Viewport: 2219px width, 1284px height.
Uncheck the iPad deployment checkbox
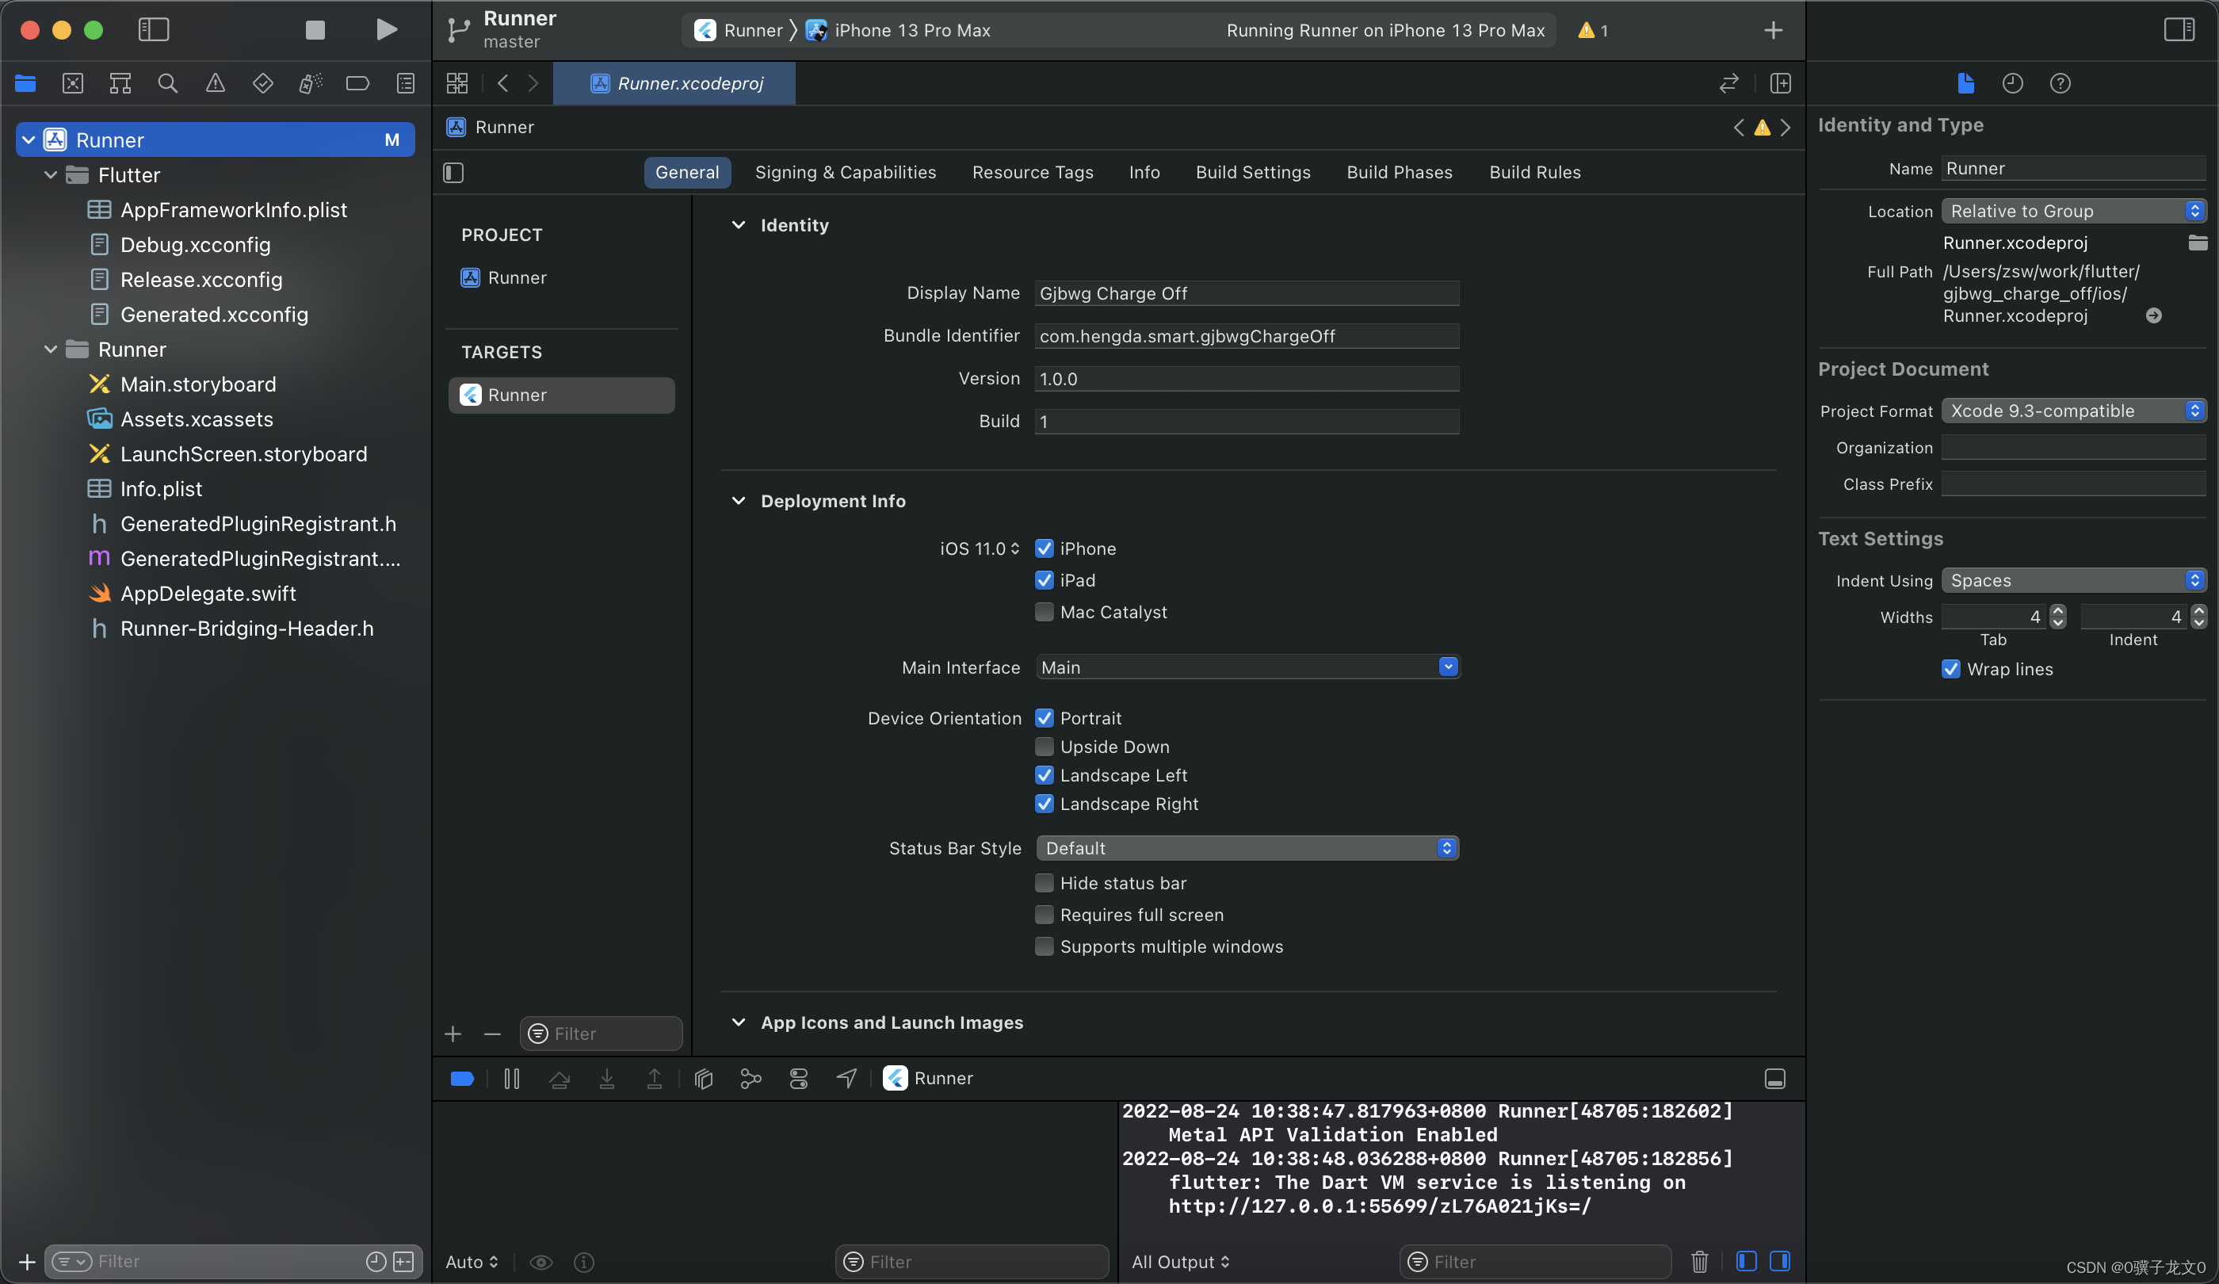[x=1045, y=580]
